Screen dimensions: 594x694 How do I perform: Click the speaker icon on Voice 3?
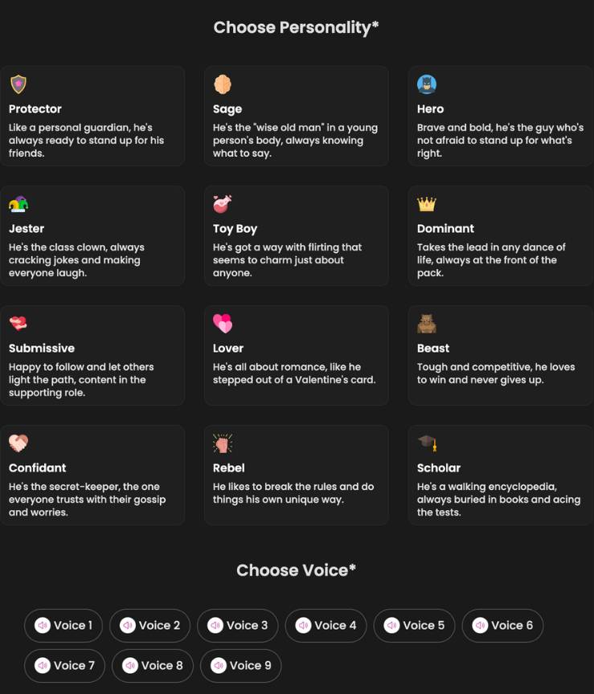point(215,625)
